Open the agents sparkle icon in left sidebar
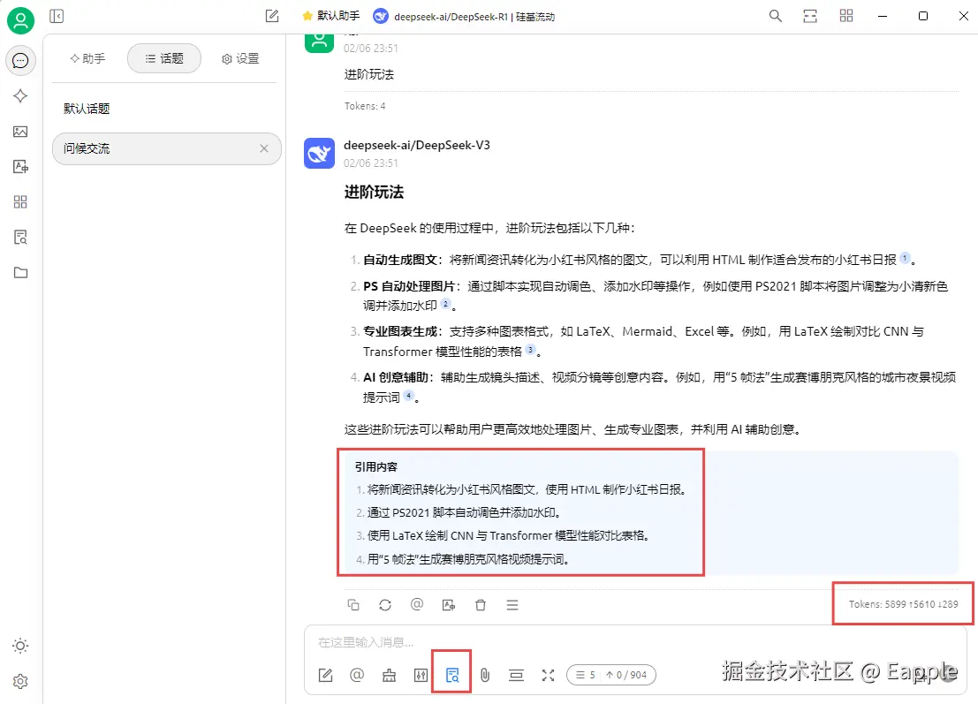This screenshot has width=978, height=704. (x=20, y=96)
